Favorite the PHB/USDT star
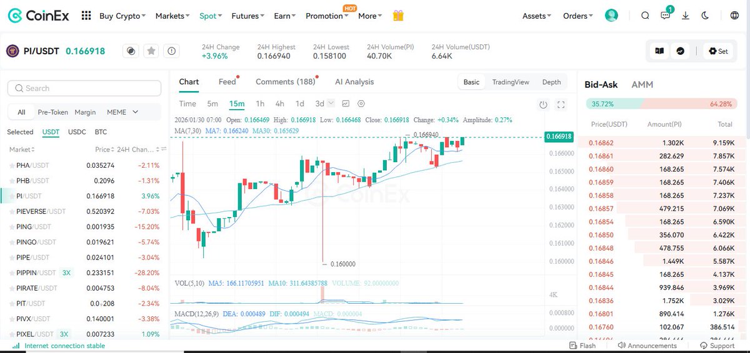 coord(11,181)
